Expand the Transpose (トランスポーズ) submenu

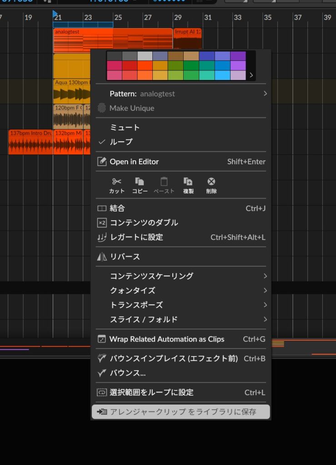pos(265,305)
